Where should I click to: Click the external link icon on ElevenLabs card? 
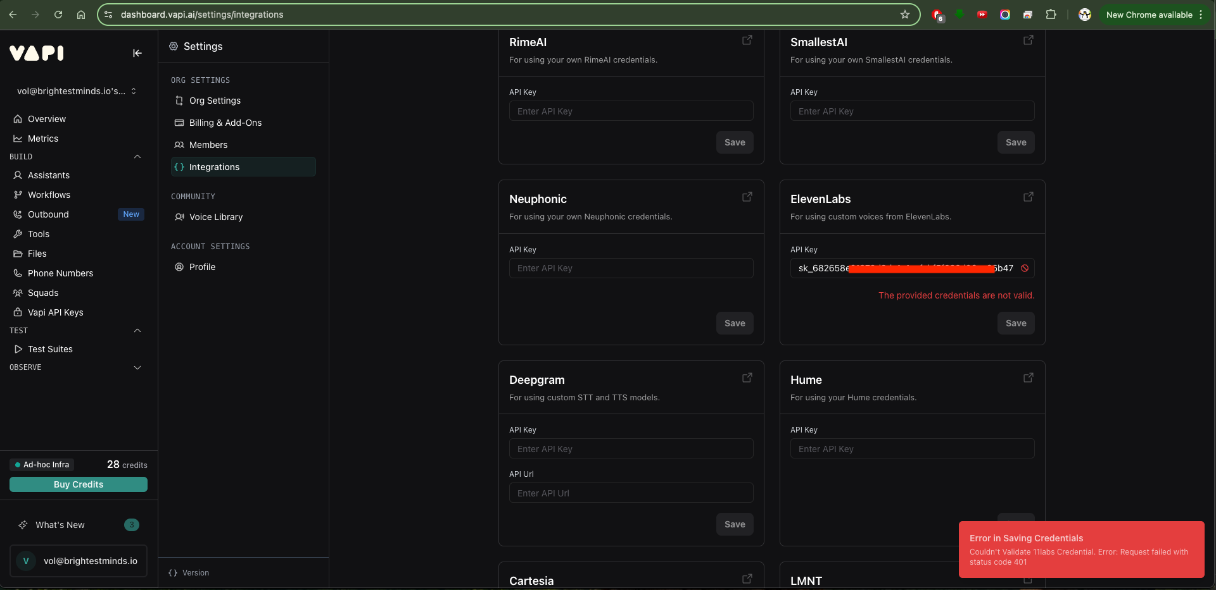click(1028, 197)
